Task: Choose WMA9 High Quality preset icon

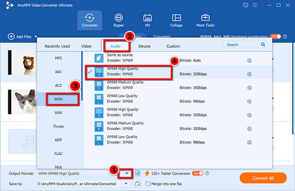Action: [x=99, y=72]
